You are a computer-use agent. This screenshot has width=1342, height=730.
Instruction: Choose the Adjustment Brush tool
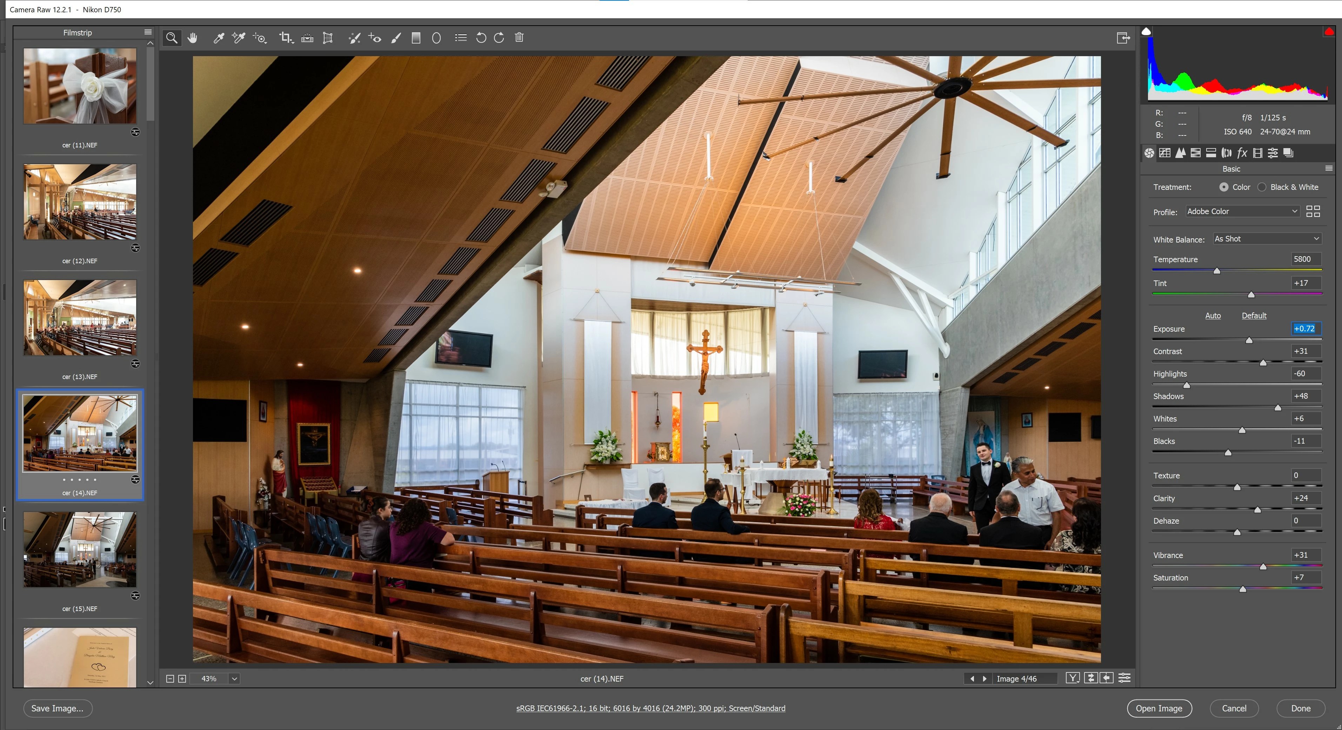(396, 38)
